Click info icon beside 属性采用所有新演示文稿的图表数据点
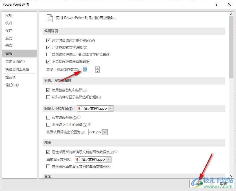The width and height of the screenshot is (236, 191). pyautogui.click(x=116, y=151)
